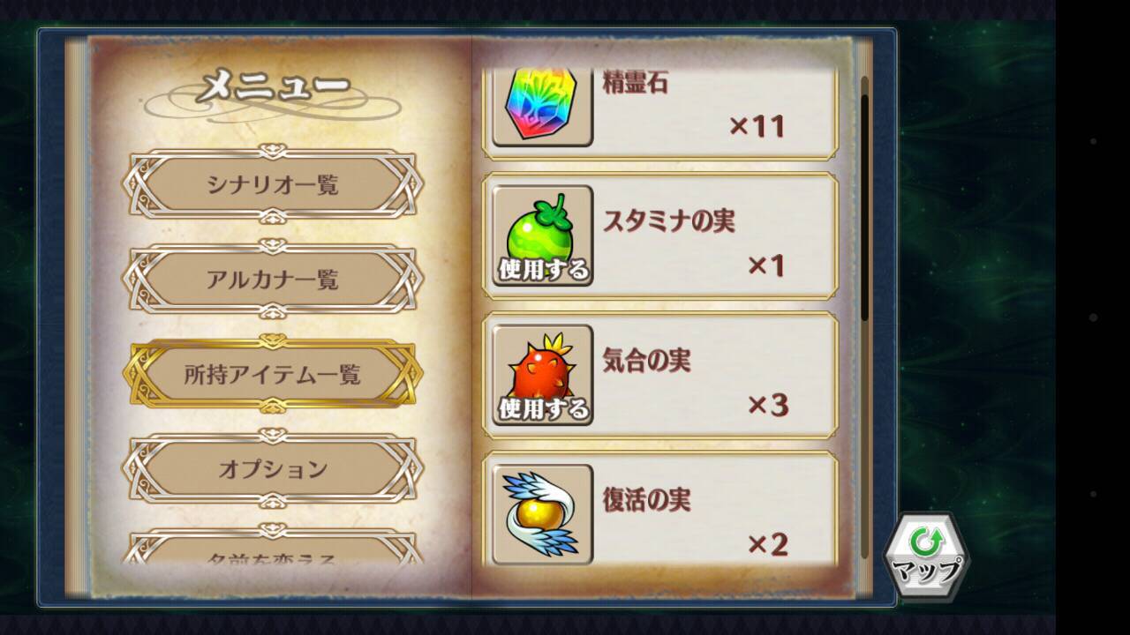Image resolution: width=1130 pixels, height=635 pixels.
Task: Select the スタミナの実 item name
Action: click(668, 221)
